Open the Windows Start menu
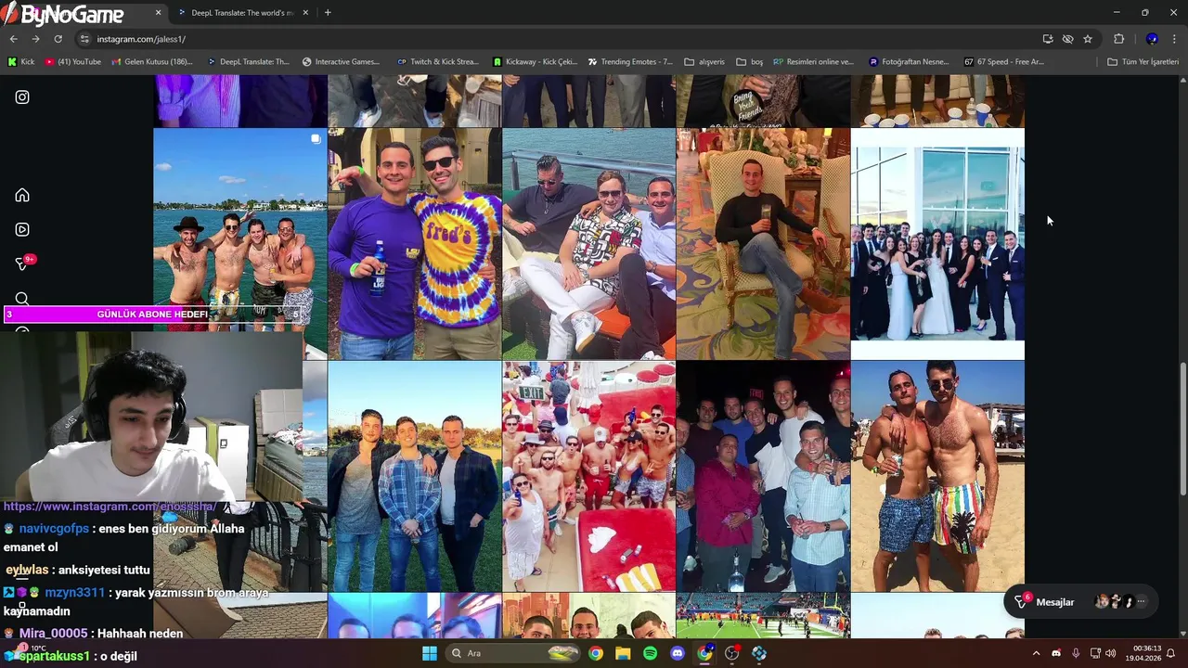The height and width of the screenshot is (668, 1188). coord(430,653)
